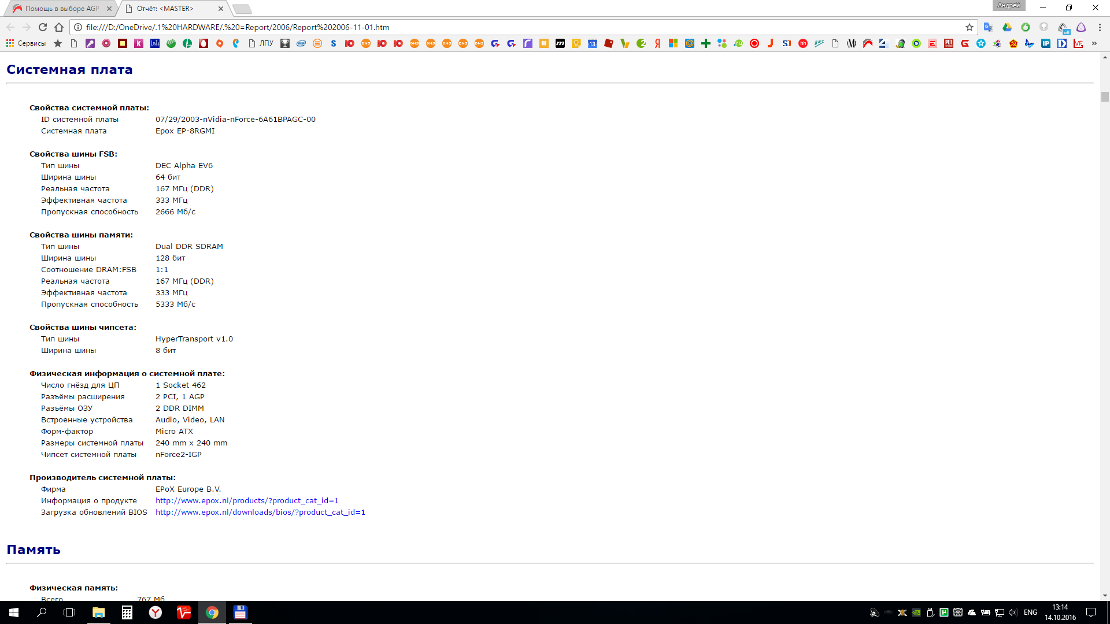Open the Google Translate extension
Viewport: 1110px width, 624px height.
[x=989, y=27]
